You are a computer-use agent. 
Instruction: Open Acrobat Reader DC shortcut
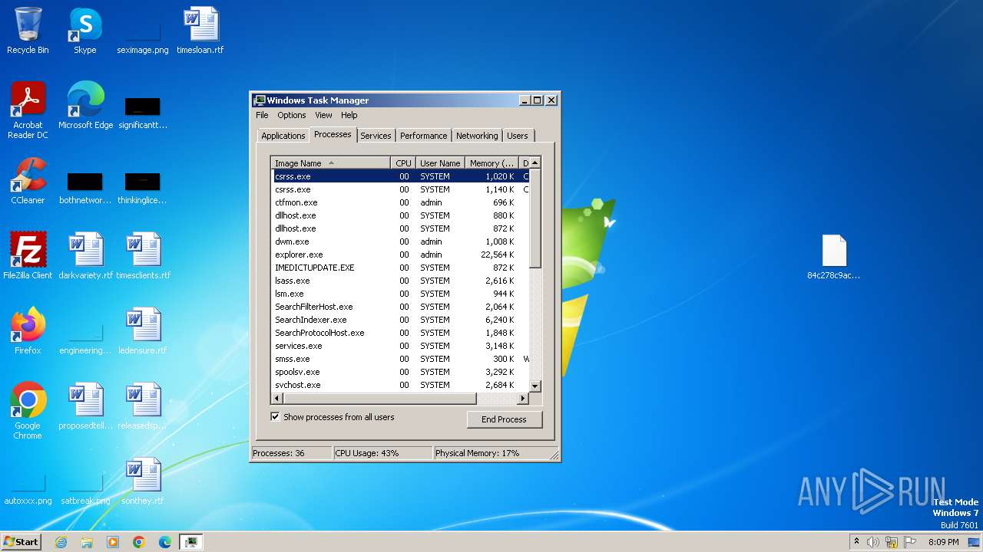pos(28,110)
